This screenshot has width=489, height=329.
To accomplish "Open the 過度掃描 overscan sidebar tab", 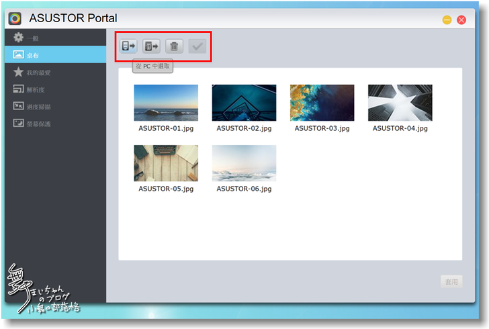I will [56, 106].
